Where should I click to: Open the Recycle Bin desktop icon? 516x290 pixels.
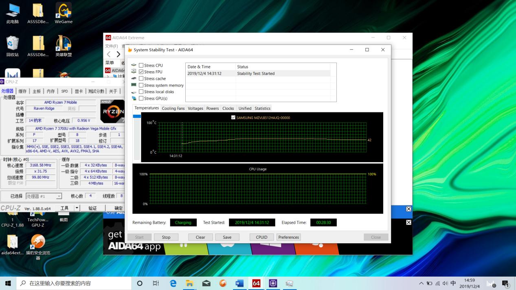[x=12, y=46]
